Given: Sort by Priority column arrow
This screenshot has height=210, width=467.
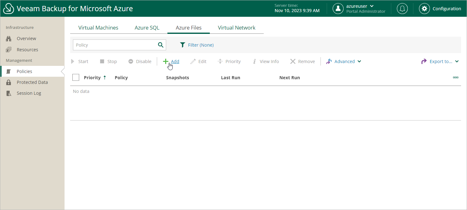Looking at the screenshot, I should pyautogui.click(x=105, y=78).
